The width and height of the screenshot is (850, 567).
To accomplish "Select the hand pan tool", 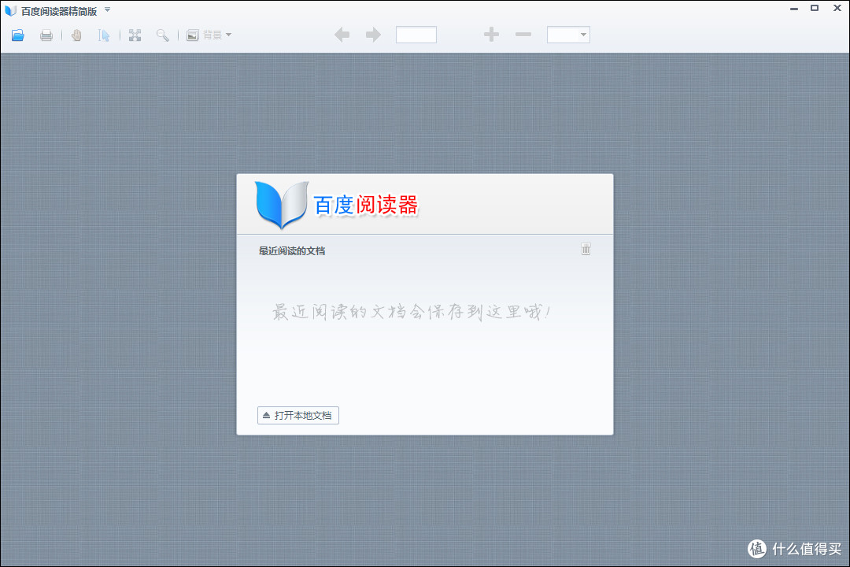I will 76,35.
